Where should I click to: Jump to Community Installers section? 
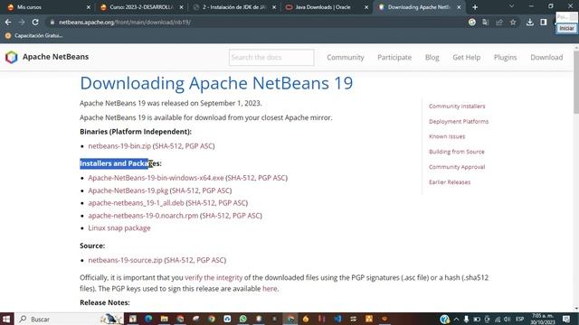pos(457,107)
